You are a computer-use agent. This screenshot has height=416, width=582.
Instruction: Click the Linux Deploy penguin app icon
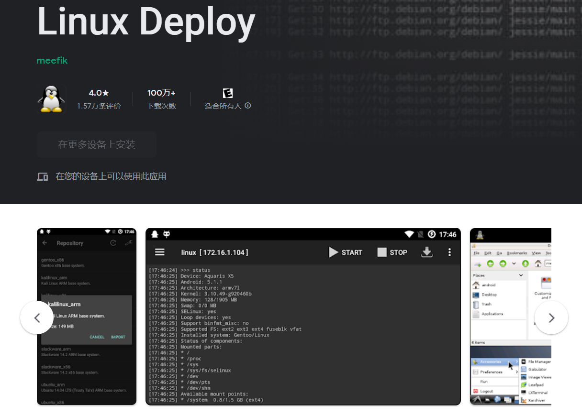[51, 99]
